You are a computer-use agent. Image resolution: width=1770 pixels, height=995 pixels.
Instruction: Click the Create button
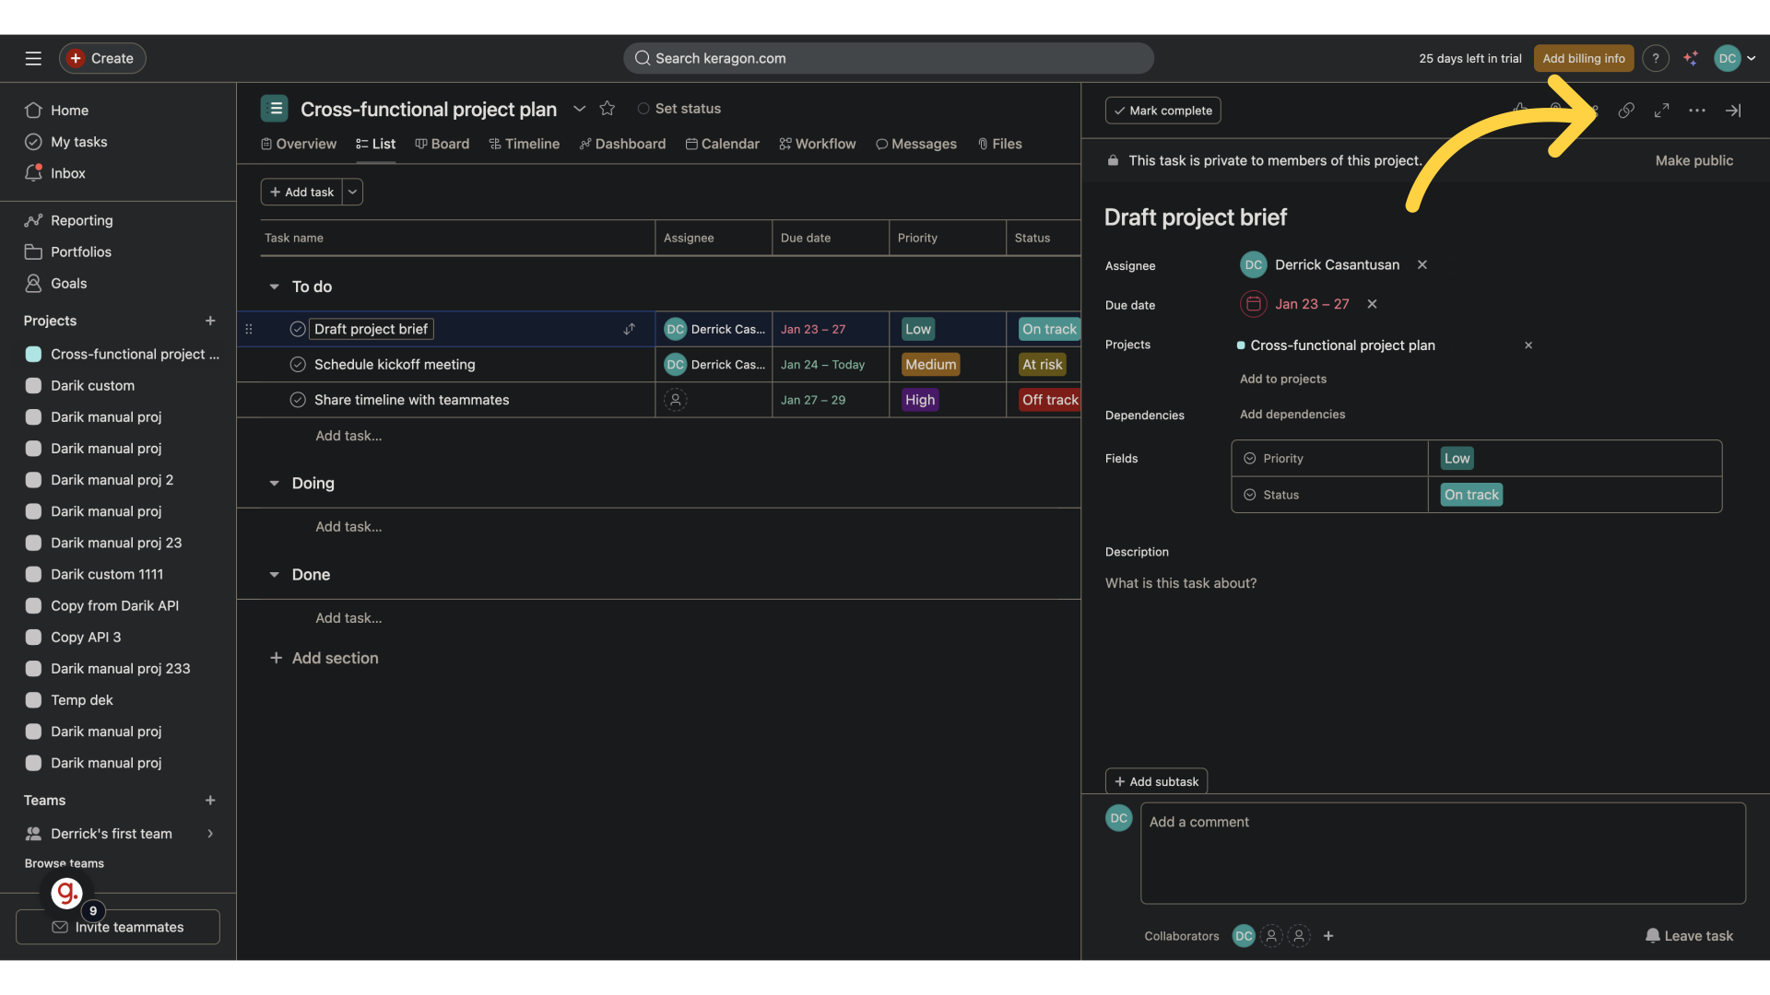coord(102,58)
